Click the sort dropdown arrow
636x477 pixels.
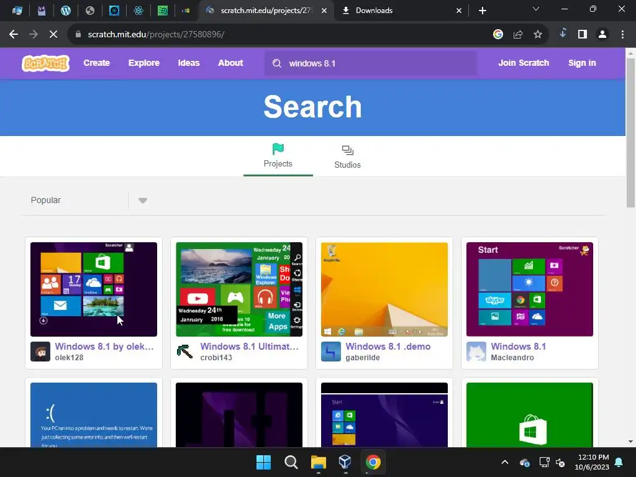[142, 201]
